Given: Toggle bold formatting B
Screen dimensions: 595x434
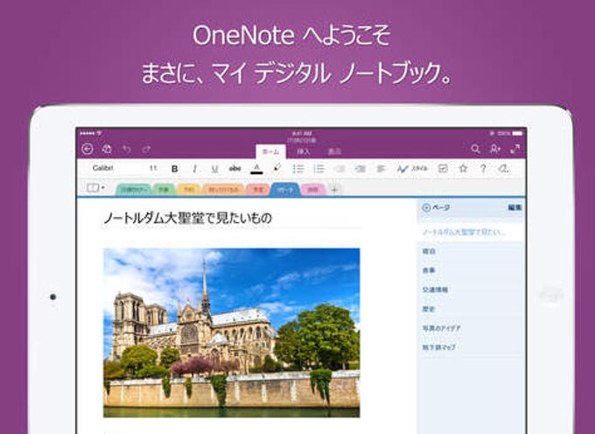Looking at the screenshot, I should point(174,169).
